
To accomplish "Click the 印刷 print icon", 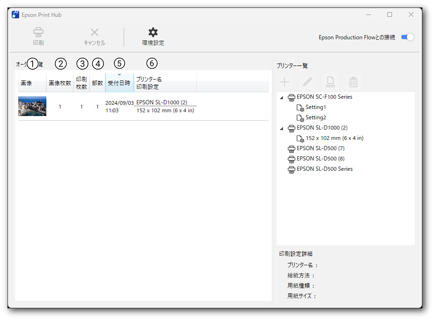I will point(38,33).
